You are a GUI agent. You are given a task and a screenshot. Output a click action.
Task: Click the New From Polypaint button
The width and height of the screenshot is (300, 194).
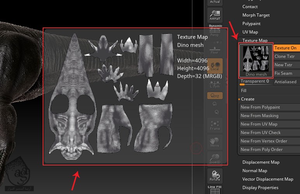[260, 107]
